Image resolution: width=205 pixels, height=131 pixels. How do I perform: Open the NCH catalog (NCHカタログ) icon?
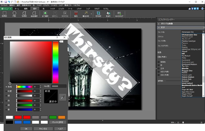click(119, 14)
